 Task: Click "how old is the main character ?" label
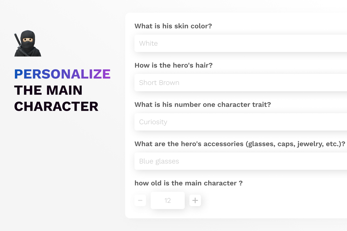188,183
